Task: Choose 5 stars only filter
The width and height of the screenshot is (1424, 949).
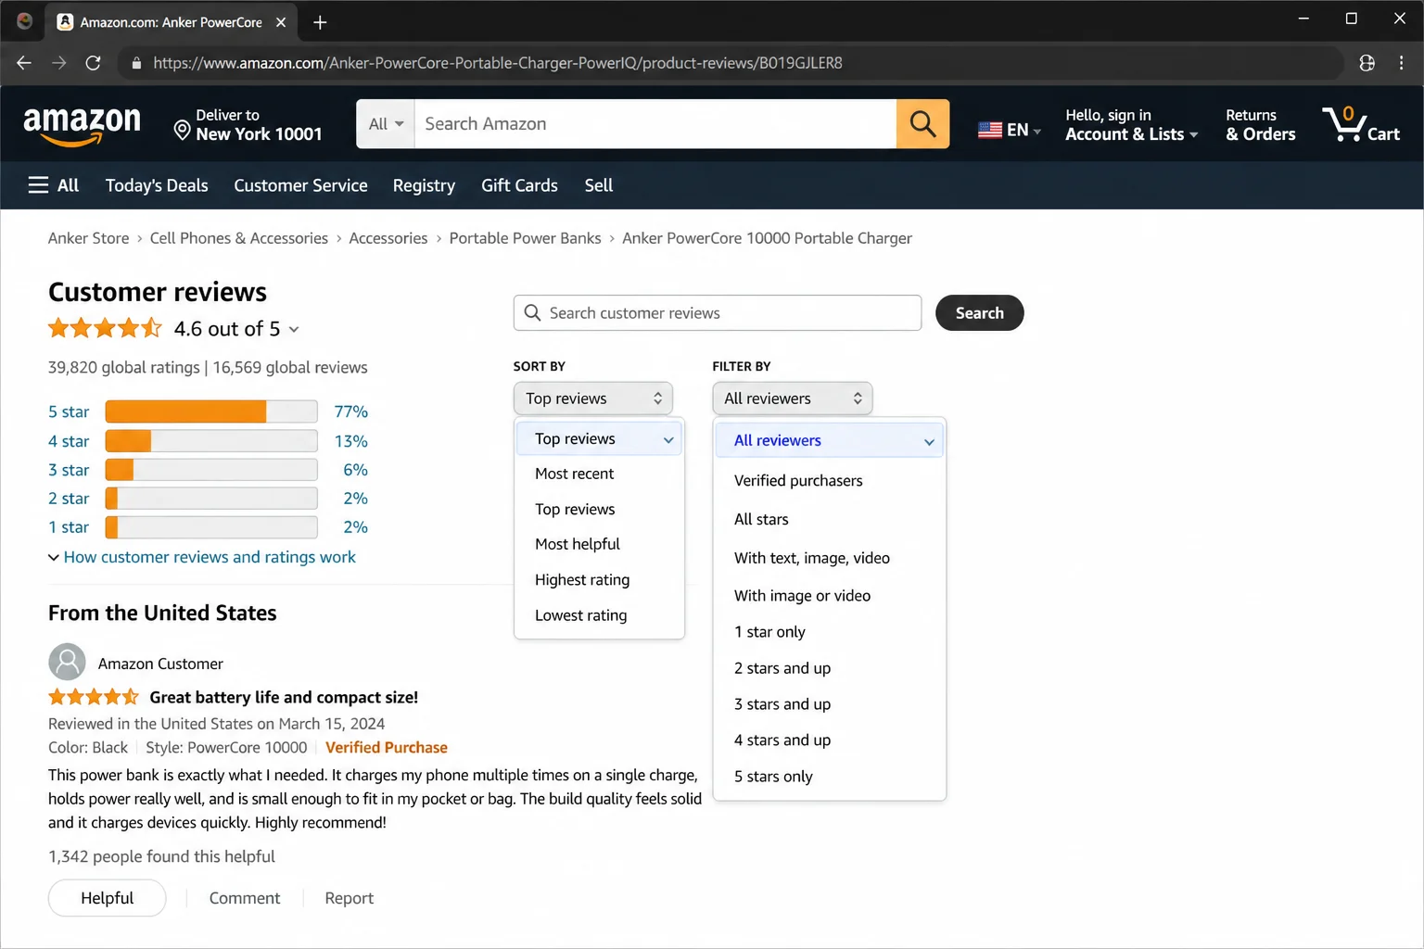Action: pyautogui.click(x=773, y=777)
